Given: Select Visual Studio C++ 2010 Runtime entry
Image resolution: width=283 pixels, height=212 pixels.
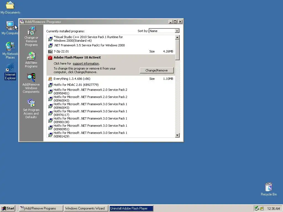Looking at the screenshot, I should 111,39.
